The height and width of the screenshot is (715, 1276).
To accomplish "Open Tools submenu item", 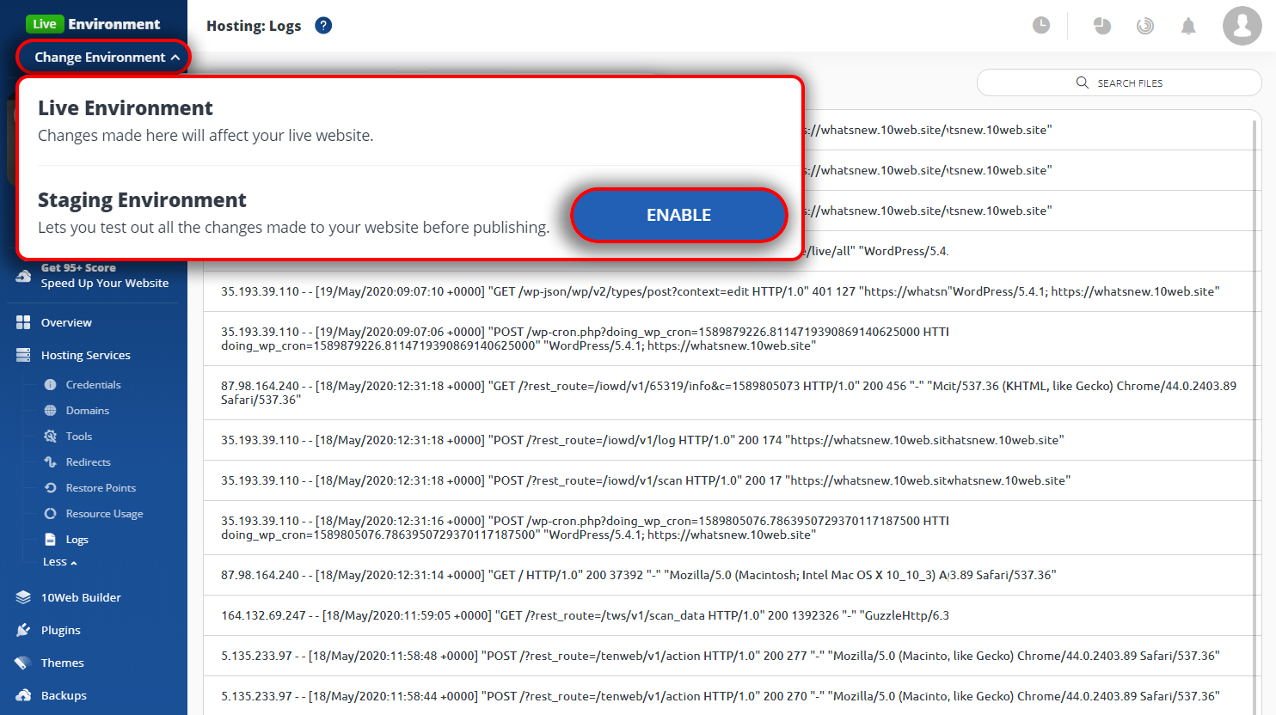I will click(x=79, y=437).
